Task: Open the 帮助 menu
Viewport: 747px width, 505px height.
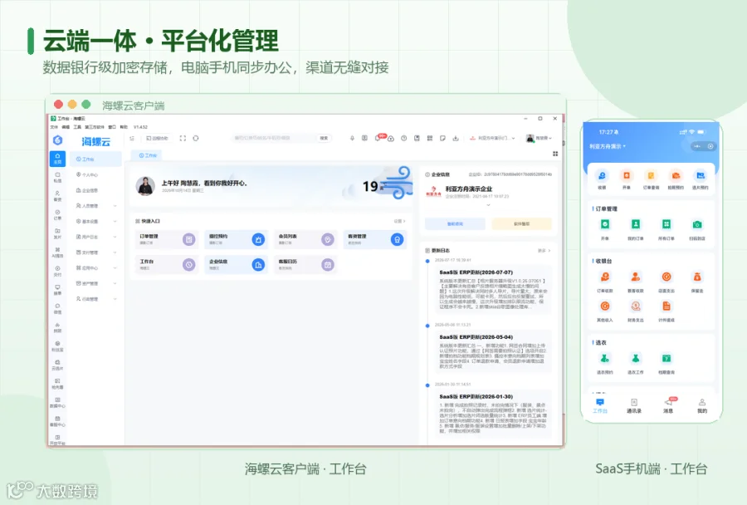Action: point(124,127)
